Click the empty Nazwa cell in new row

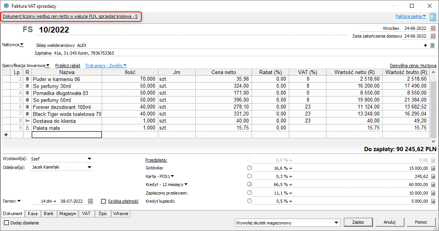pyautogui.click(x=67, y=135)
